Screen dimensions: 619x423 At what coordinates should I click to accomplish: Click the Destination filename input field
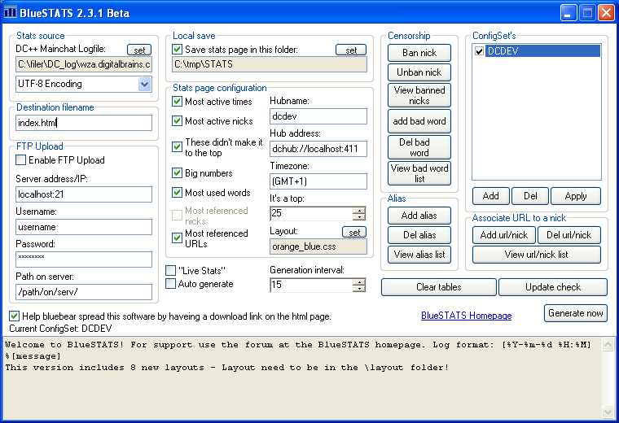click(84, 123)
